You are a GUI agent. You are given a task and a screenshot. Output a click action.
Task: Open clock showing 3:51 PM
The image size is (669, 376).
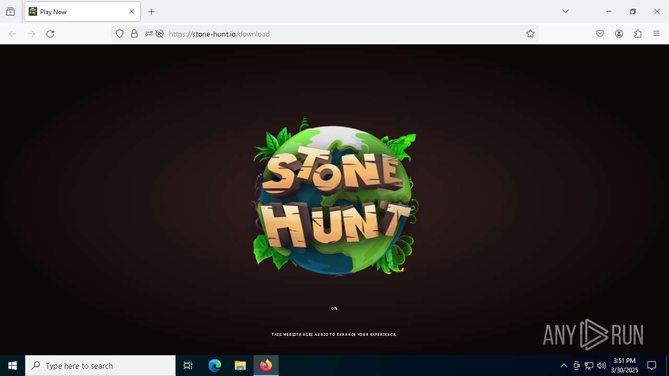click(625, 366)
